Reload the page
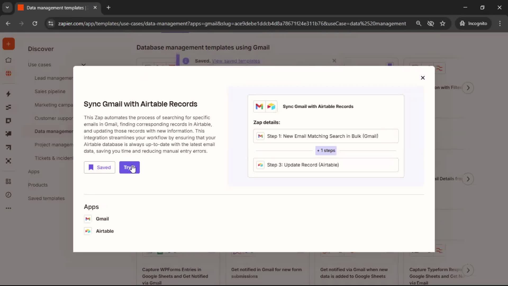The height and width of the screenshot is (286, 508). click(35, 24)
